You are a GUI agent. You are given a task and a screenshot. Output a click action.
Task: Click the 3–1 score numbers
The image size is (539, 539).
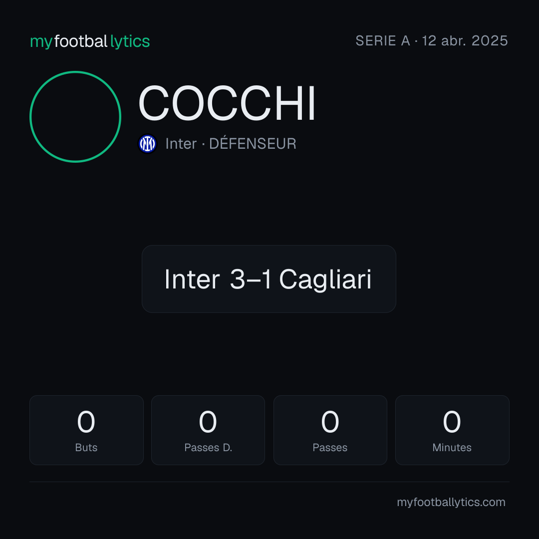tap(251, 279)
